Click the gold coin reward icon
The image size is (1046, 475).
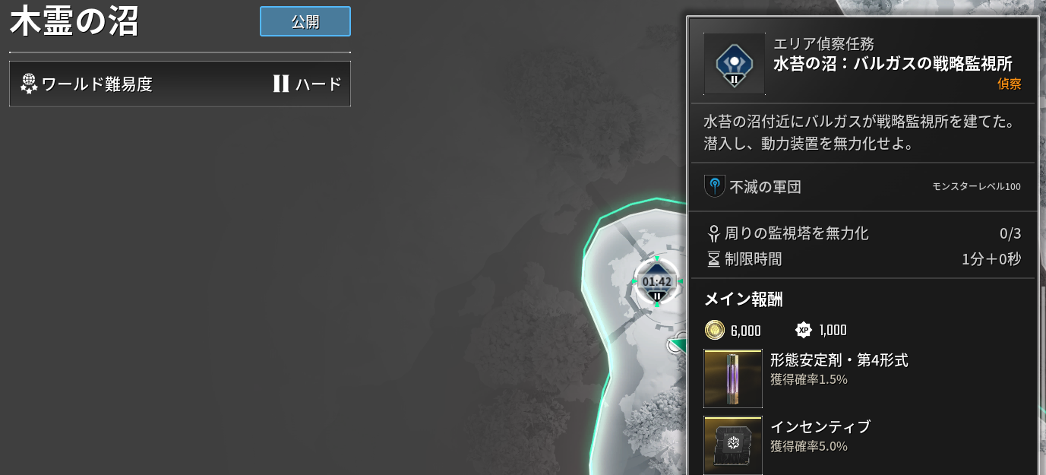pyautogui.click(x=714, y=330)
